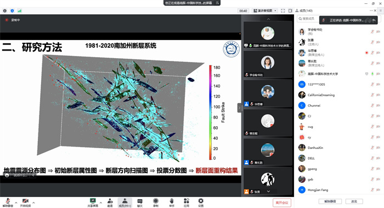Search members input field
This screenshot has width=384, height=208.
308,19
